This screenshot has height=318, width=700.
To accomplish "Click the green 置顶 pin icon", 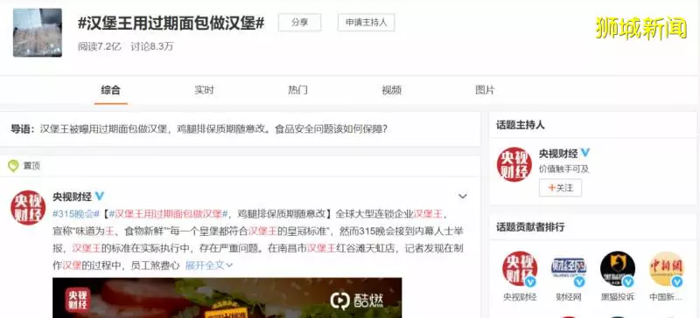I will tap(13, 166).
